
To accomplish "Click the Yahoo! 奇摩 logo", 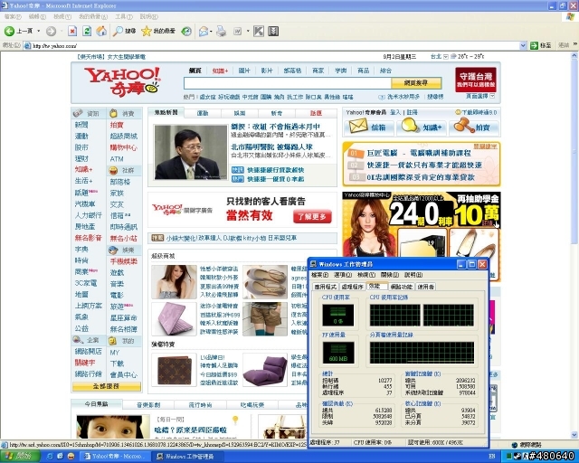I will pos(123,82).
